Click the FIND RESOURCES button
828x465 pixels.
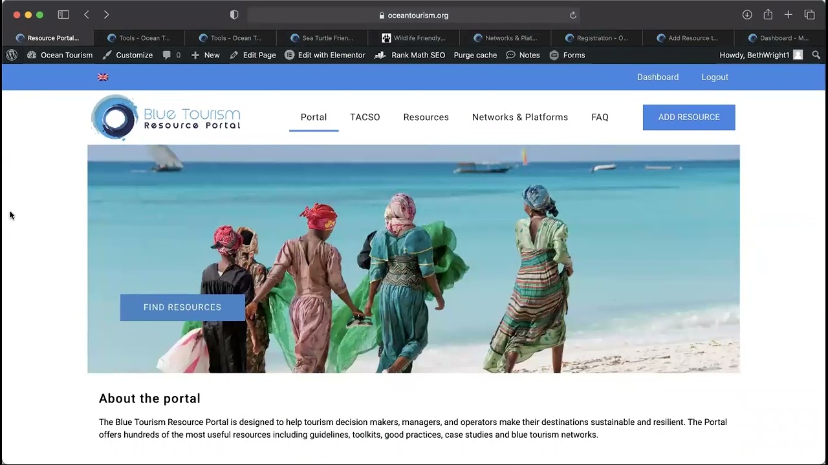pyautogui.click(x=182, y=307)
